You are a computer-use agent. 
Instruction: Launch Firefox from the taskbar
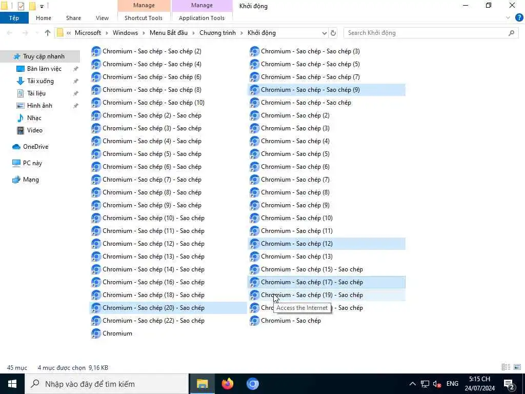[228, 384]
